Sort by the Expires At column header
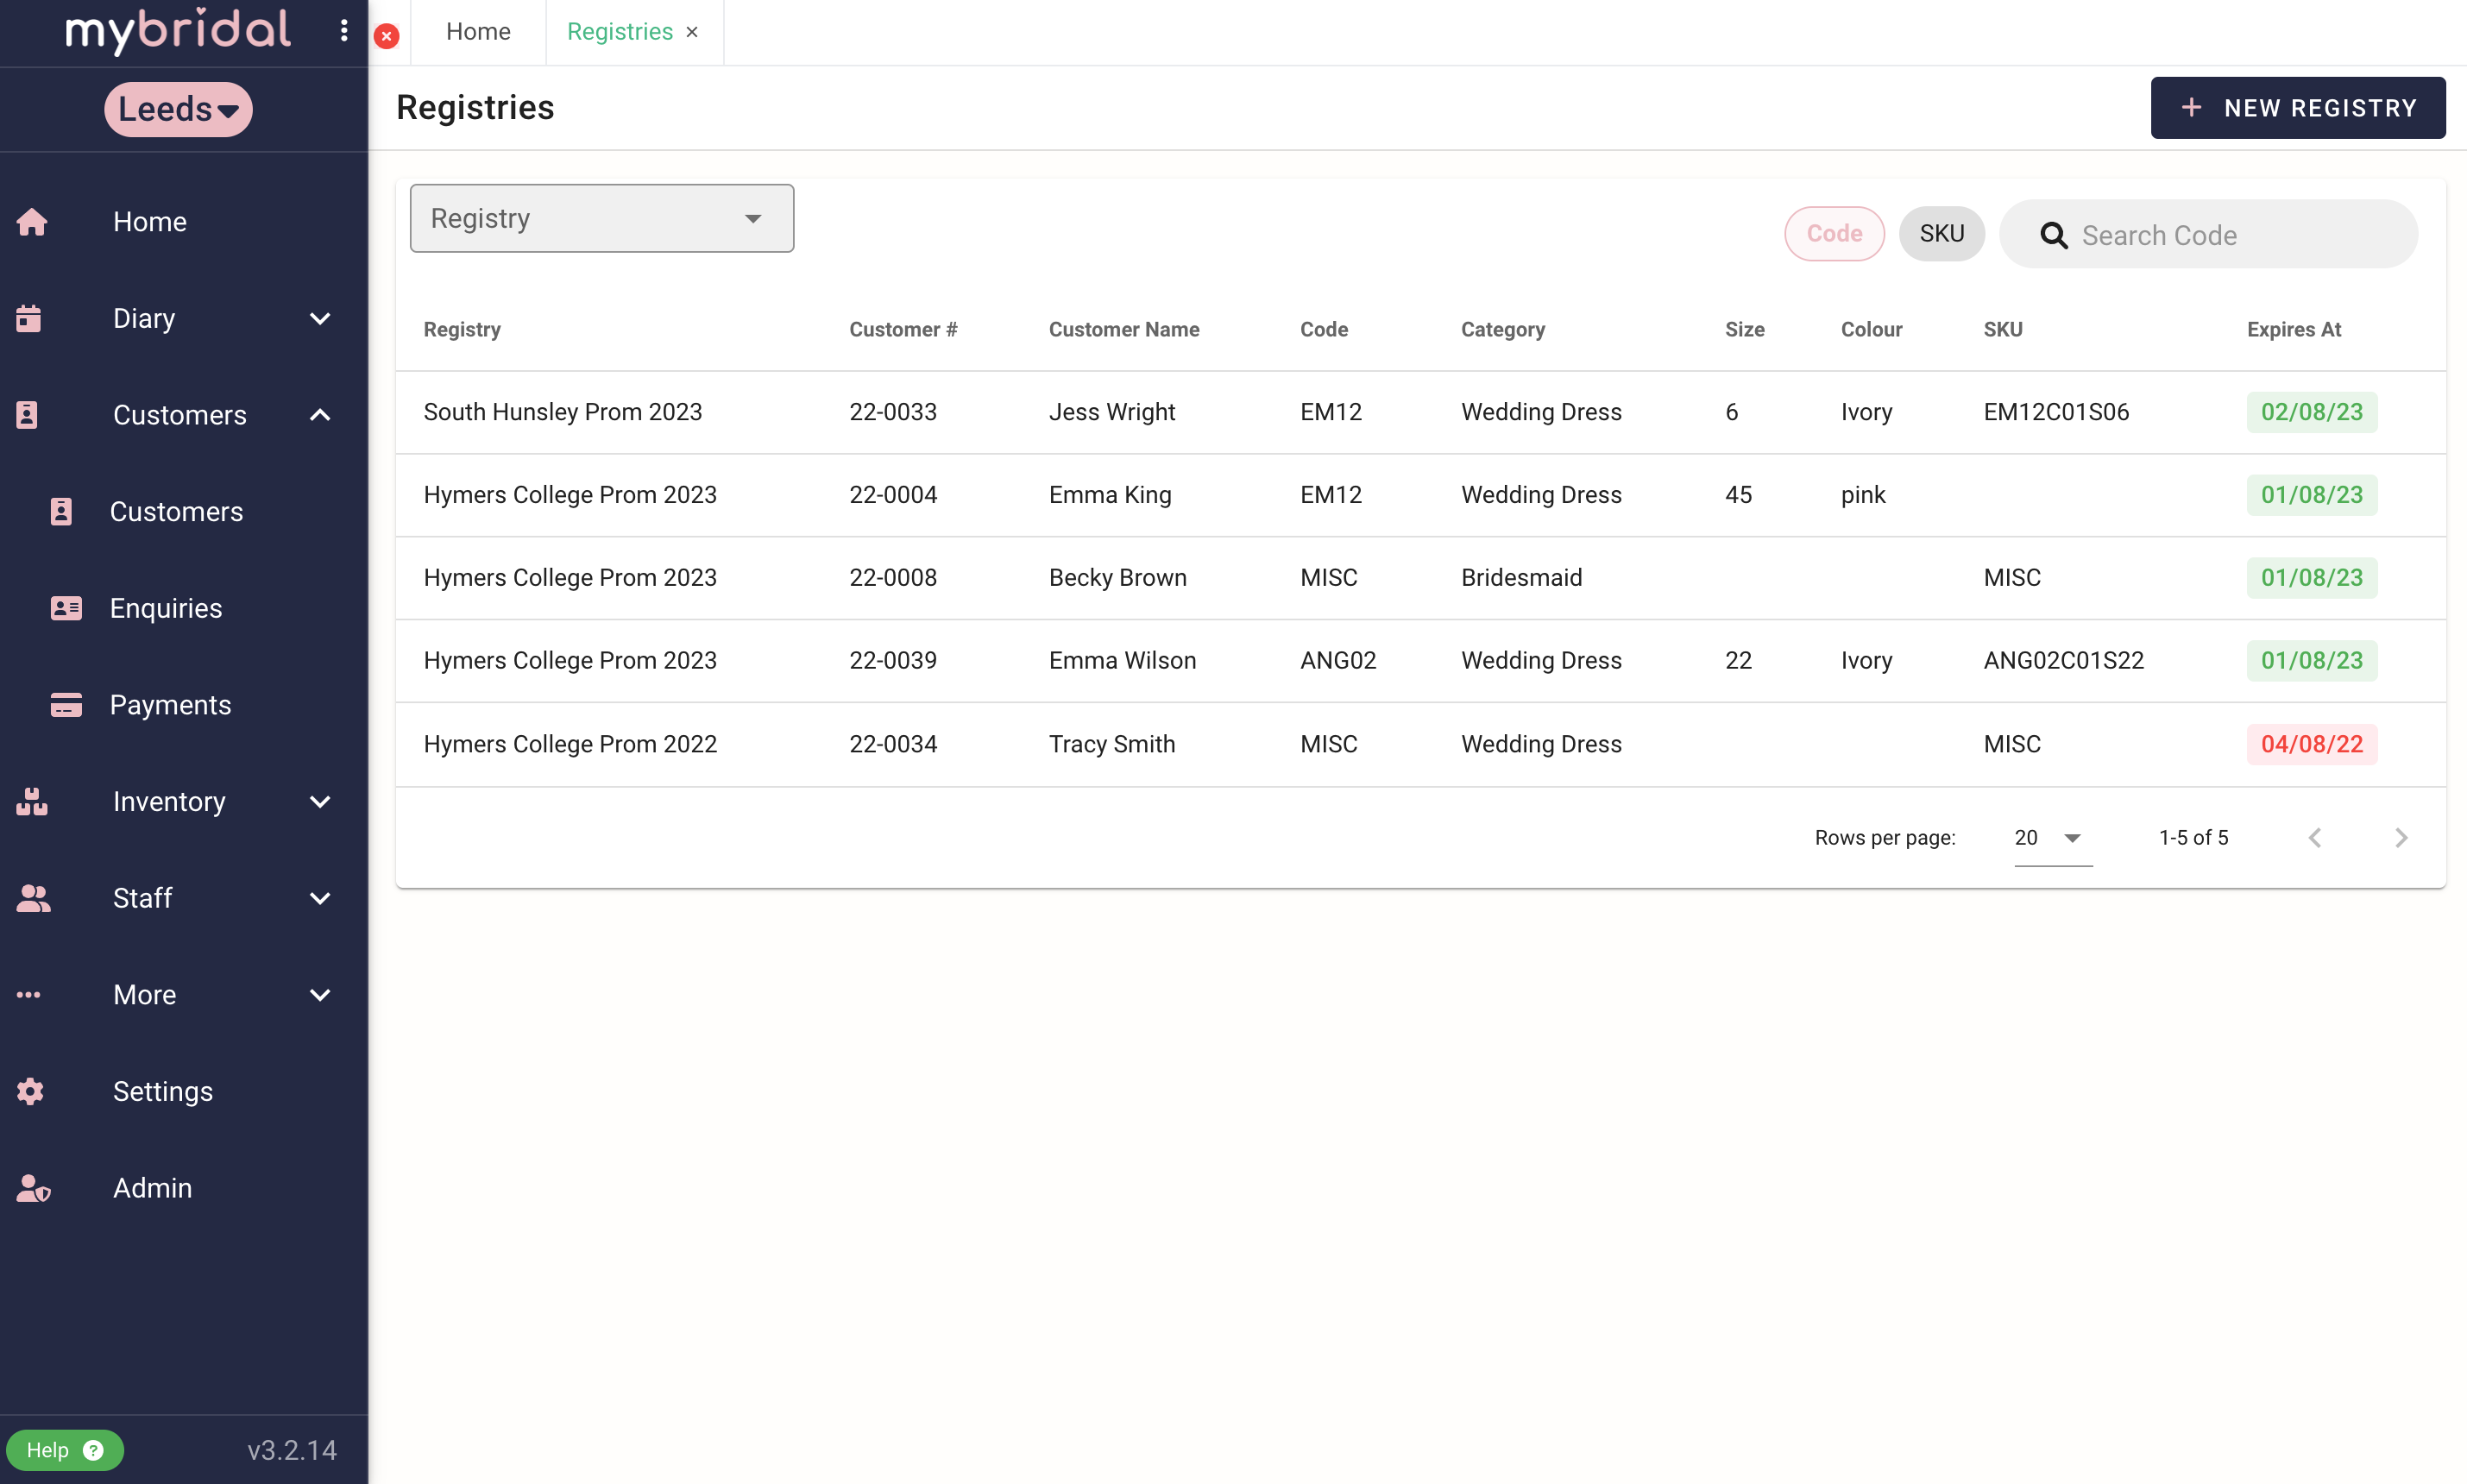Screen dimensions: 2467x1484 coord(2294,329)
